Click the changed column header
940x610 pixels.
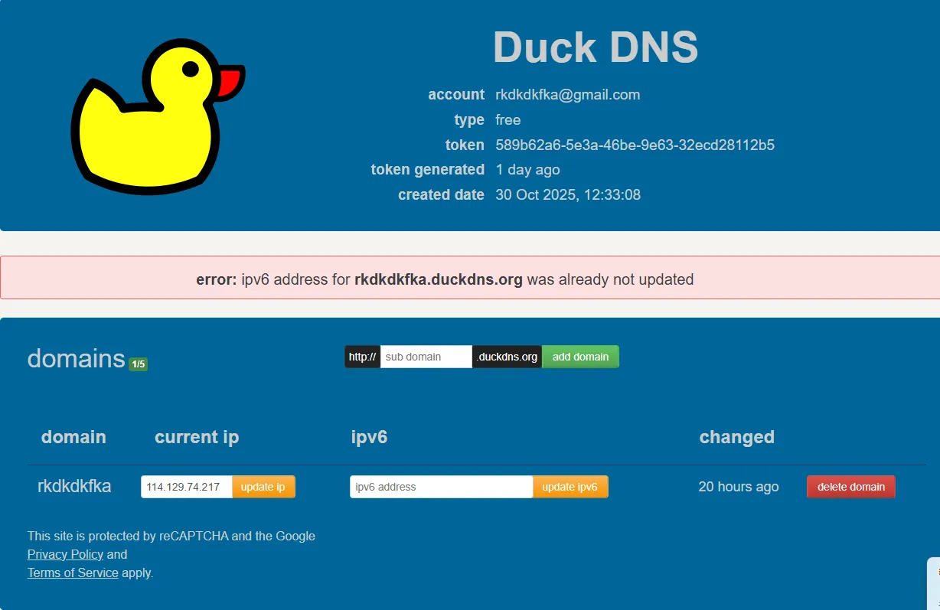click(x=737, y=437)
